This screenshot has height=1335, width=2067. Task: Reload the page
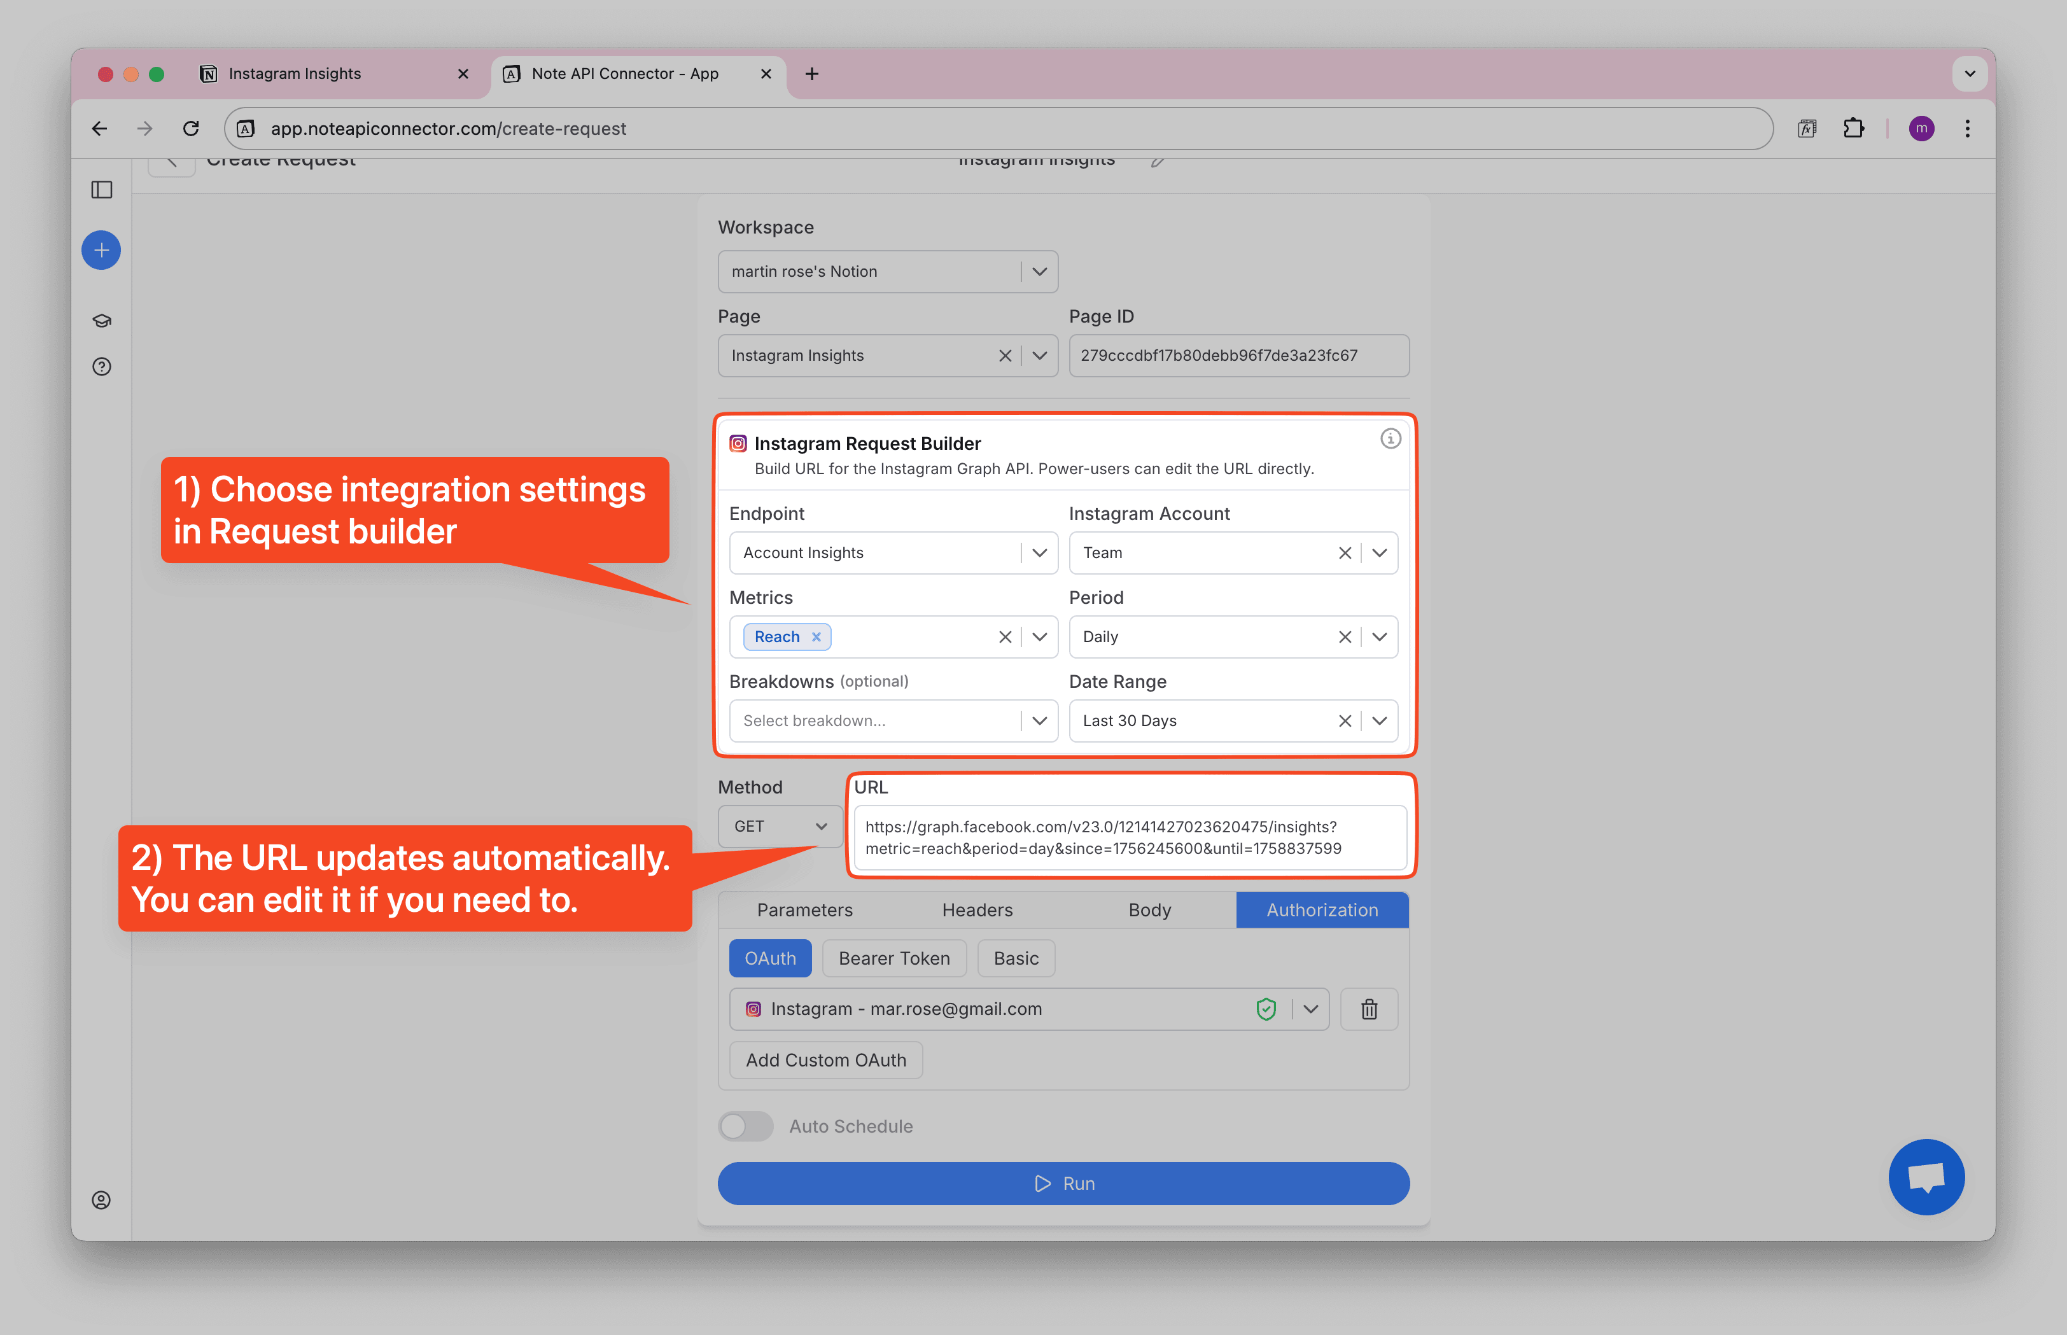[191, 129]
